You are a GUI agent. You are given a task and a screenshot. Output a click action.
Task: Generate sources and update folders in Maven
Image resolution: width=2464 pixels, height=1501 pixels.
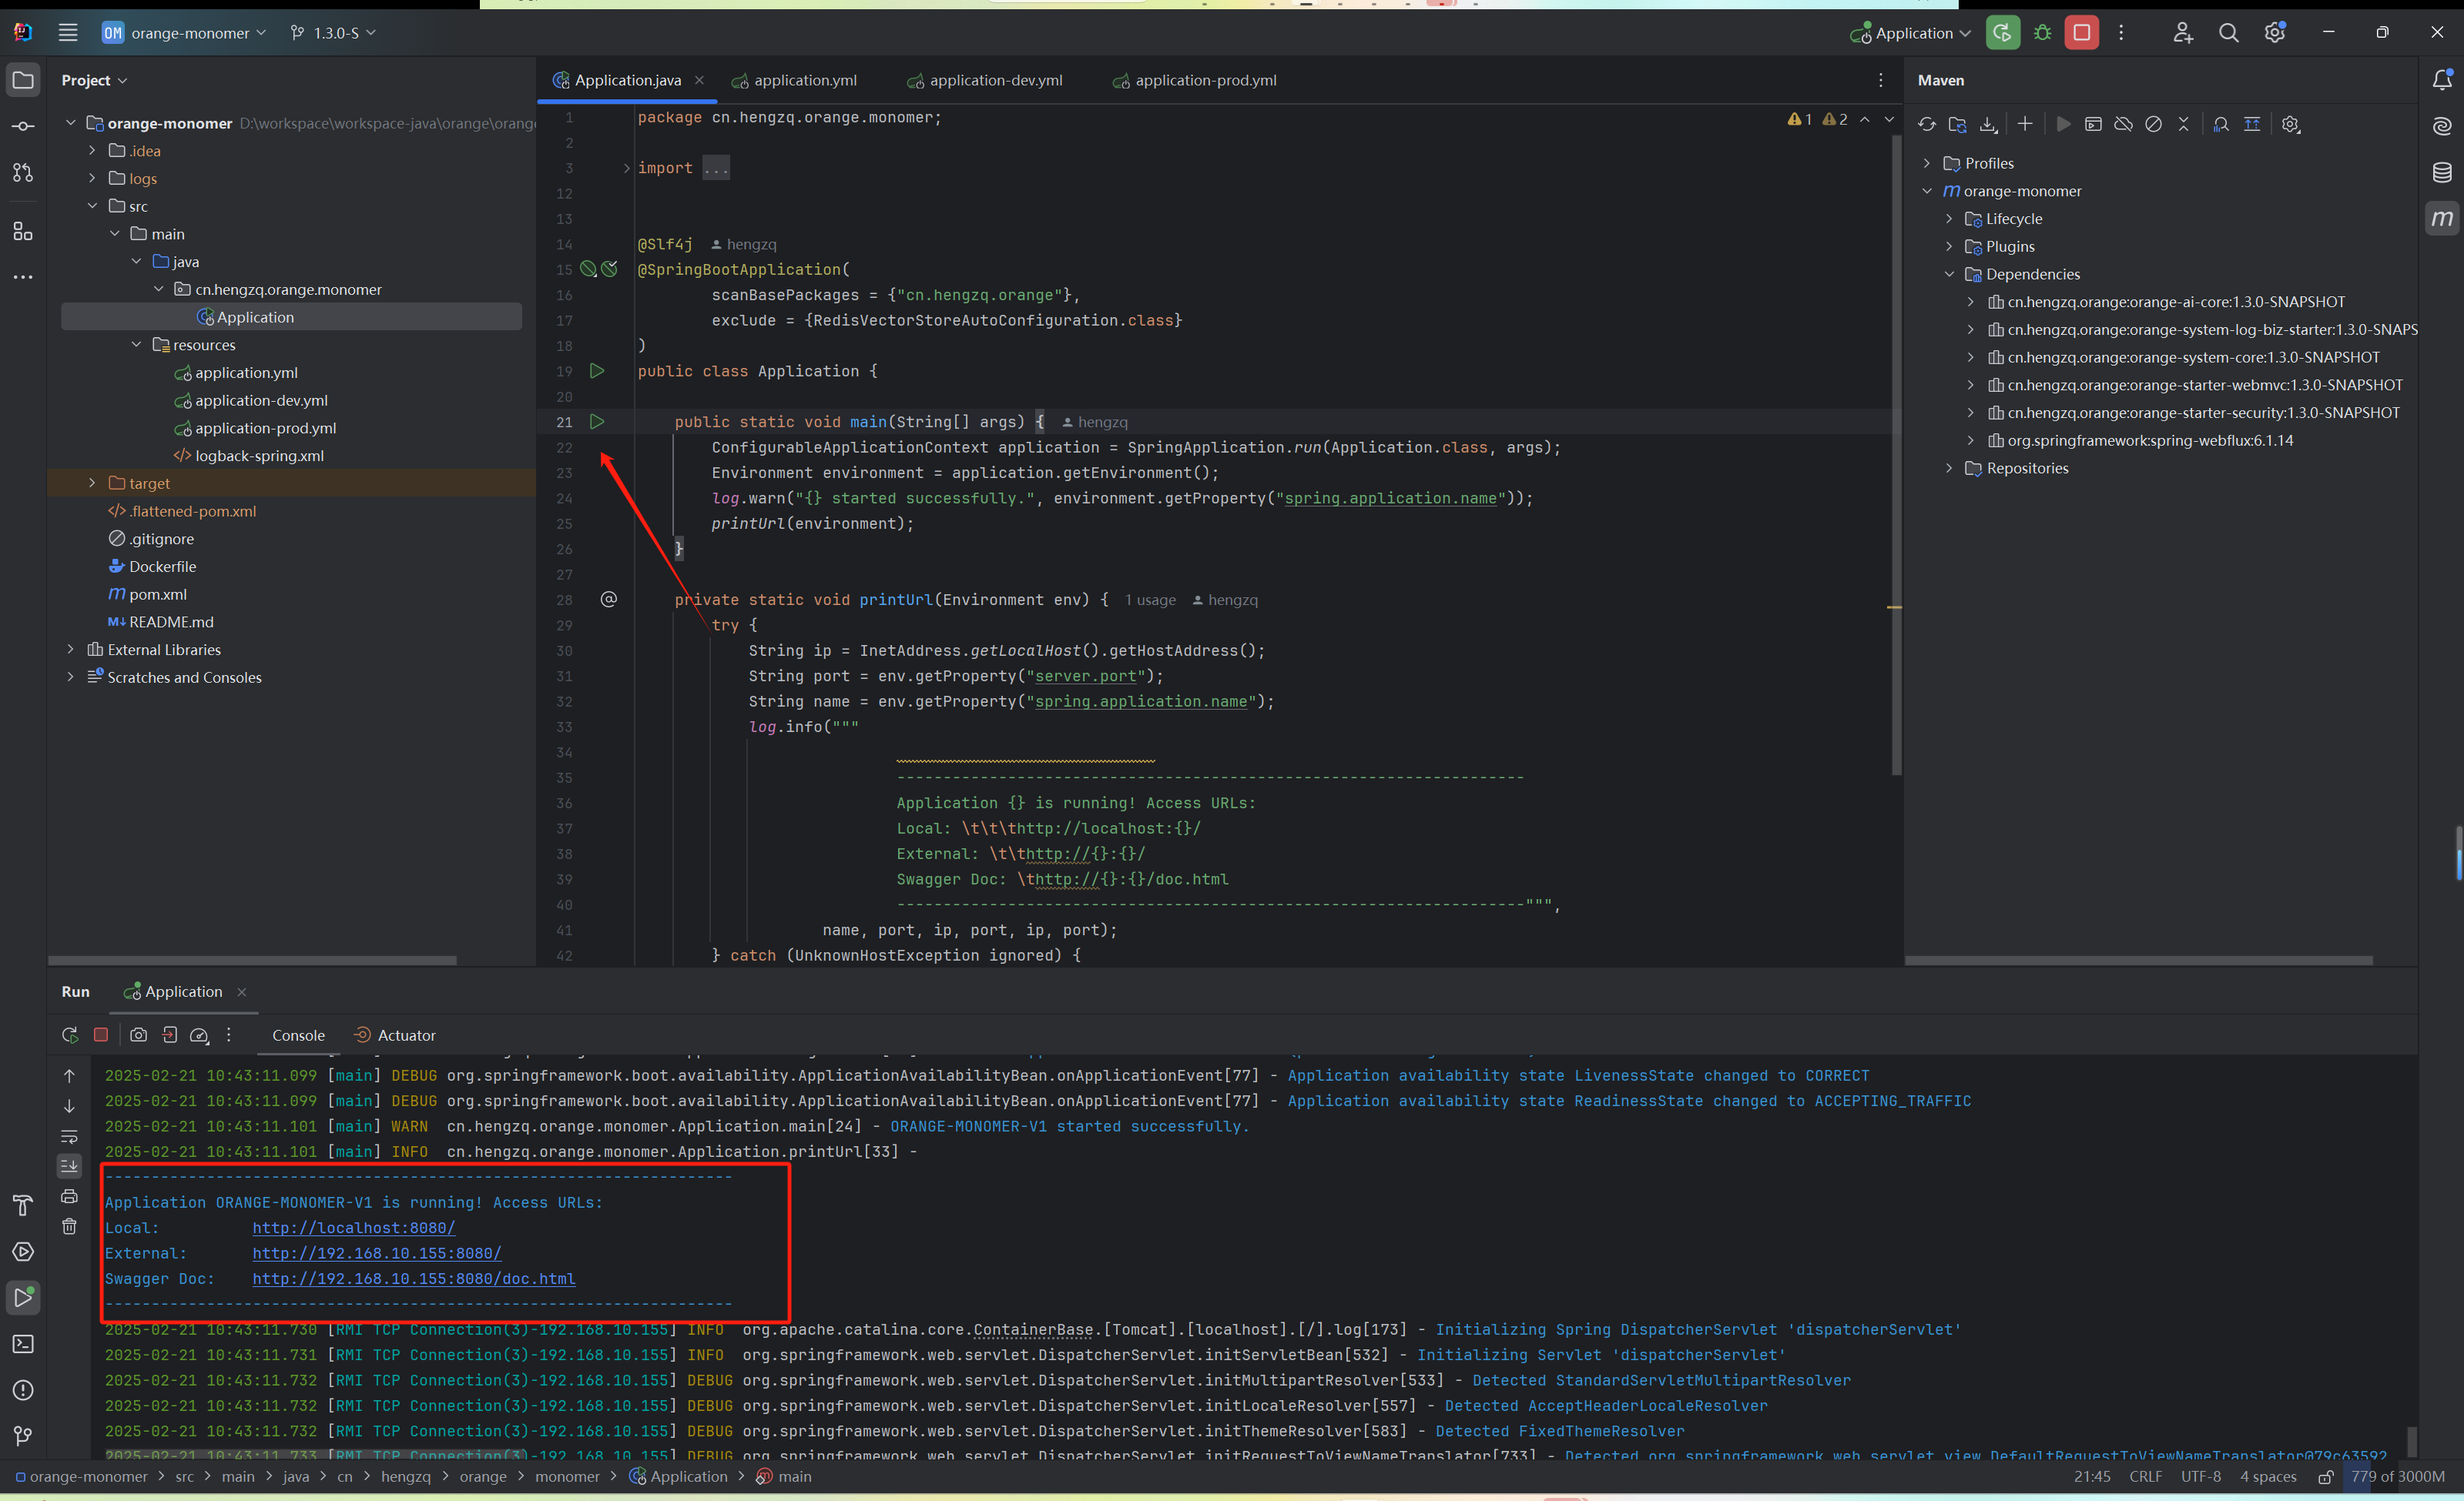pyautogui.click(x=1958, y=125)
